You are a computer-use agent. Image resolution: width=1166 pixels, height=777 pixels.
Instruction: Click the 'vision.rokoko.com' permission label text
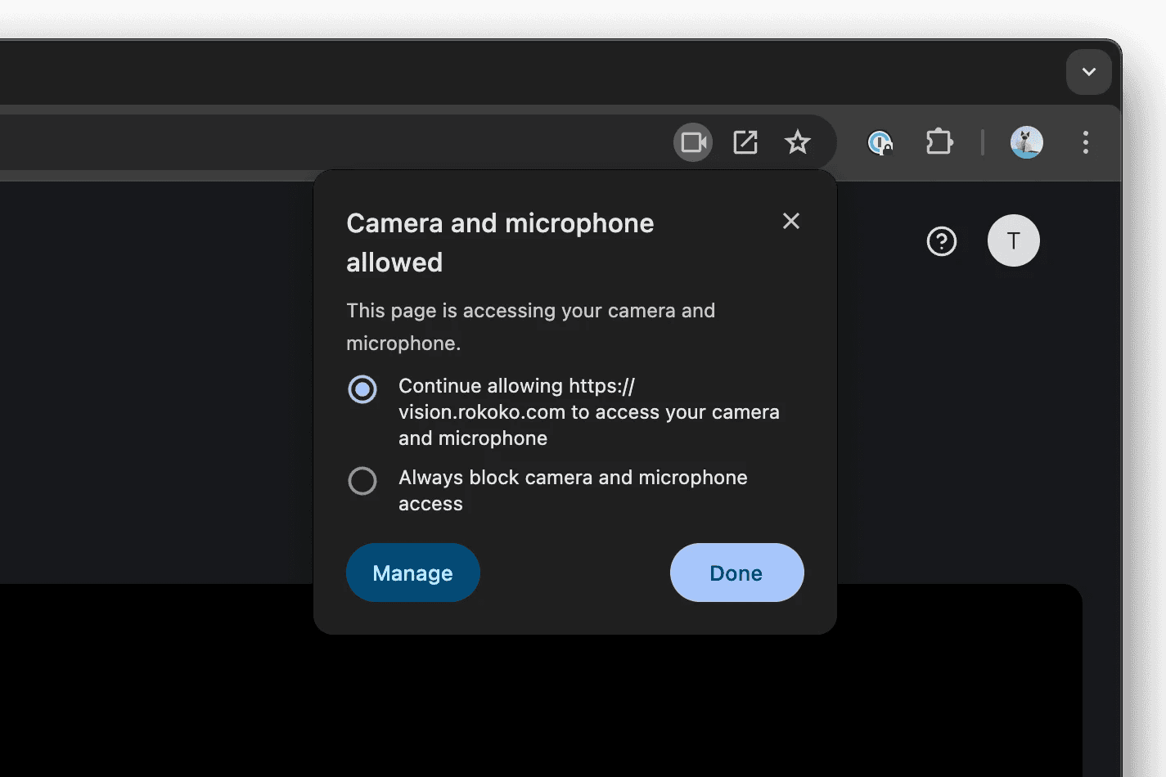[589, 411]
